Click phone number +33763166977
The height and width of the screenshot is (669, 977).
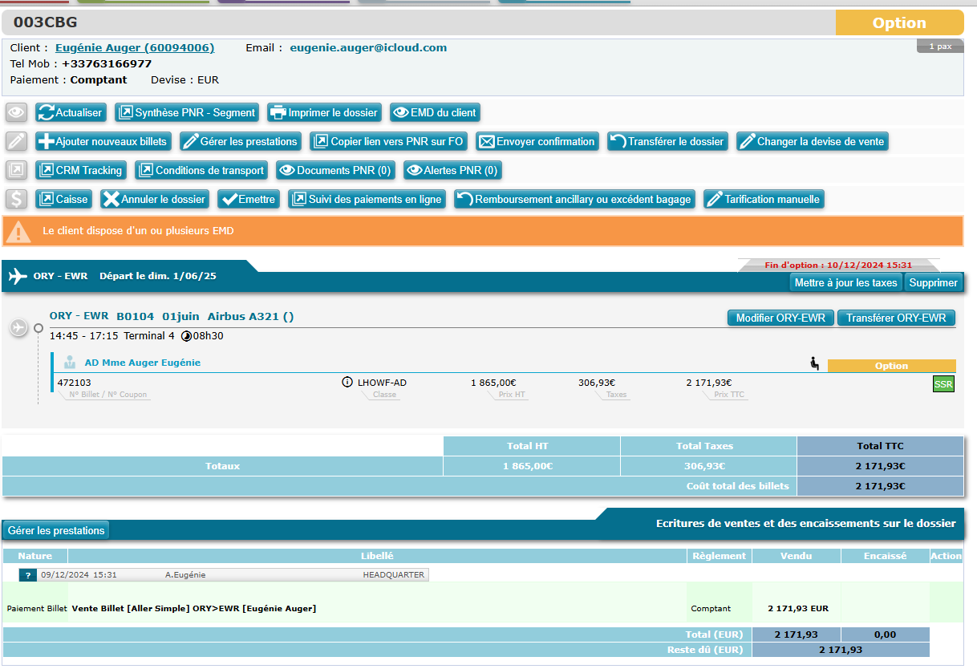(107, 64)
